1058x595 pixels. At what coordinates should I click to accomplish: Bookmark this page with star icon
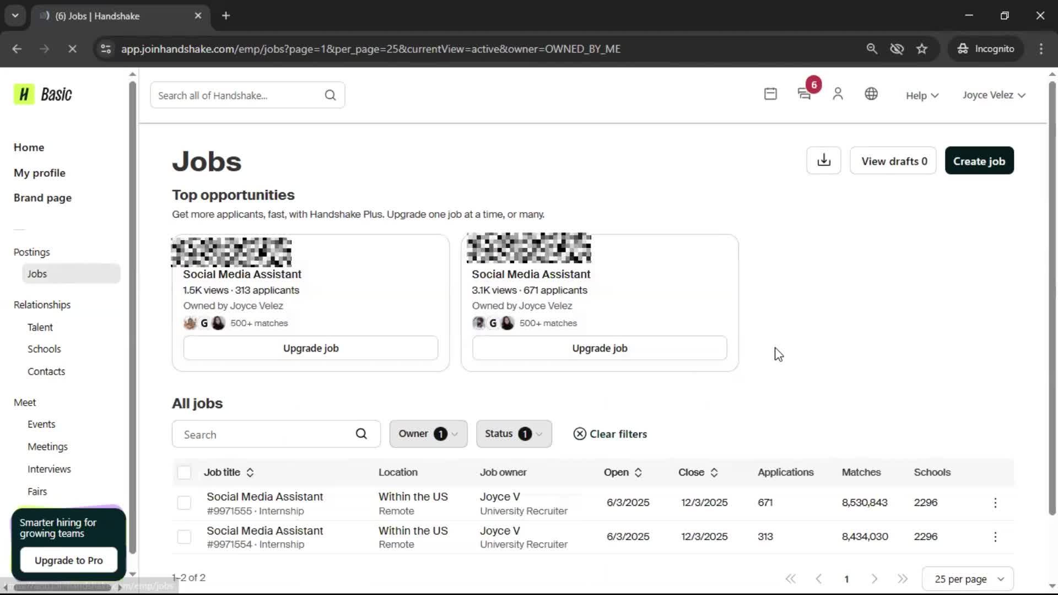[922, 49]
